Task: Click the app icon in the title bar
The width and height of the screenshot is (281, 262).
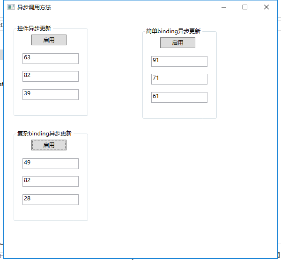Action: tap(11, 7)
